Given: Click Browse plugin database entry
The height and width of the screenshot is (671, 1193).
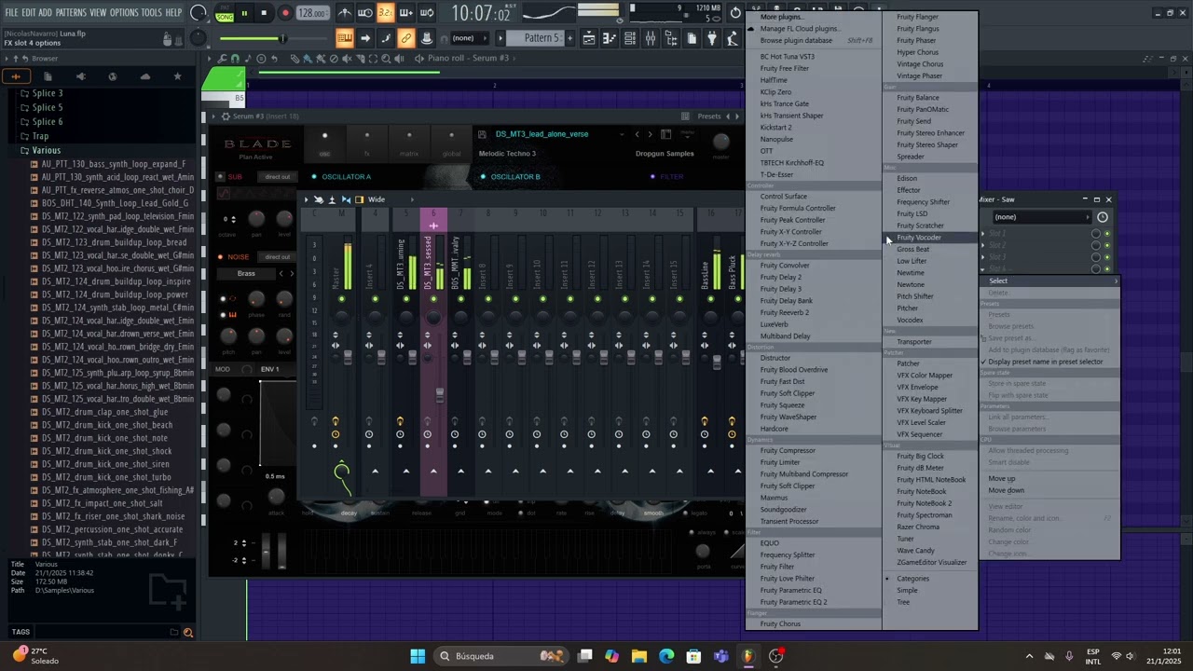Looking at the screenshot, I should [796, 41].
